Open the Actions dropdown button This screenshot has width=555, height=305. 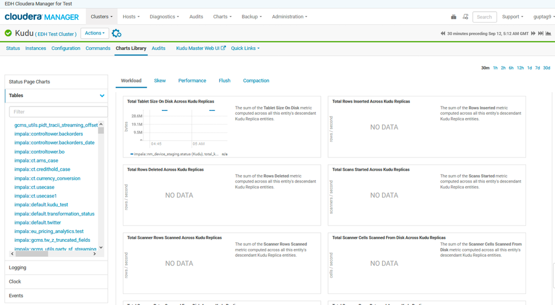tap(95, 33)
